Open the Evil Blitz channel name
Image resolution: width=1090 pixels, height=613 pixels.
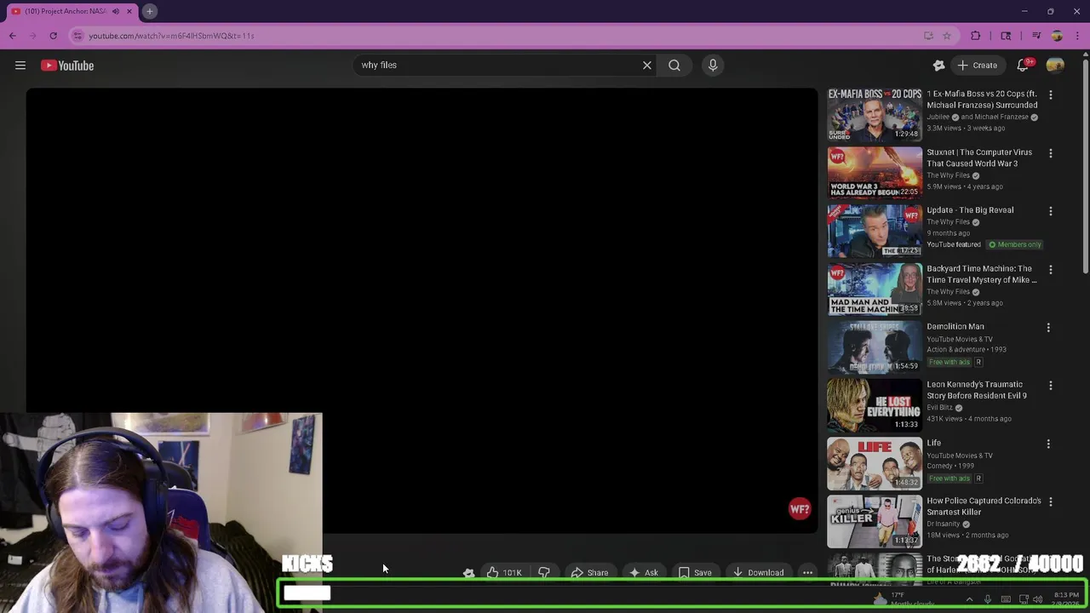click(939, 408)
